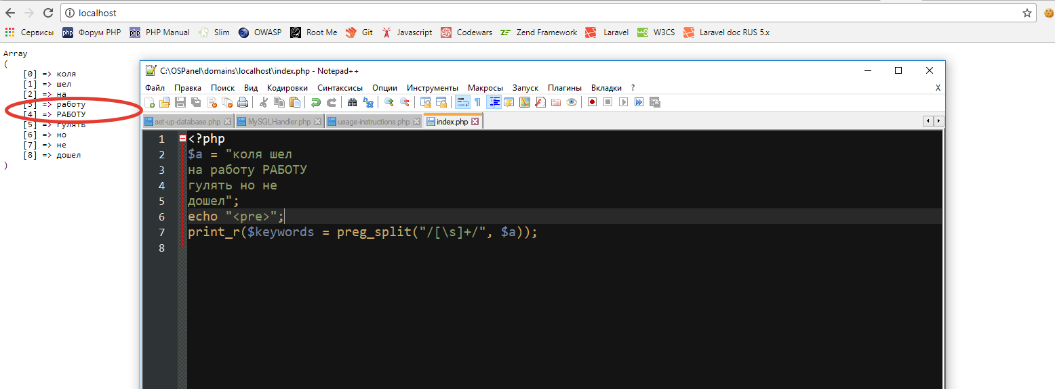Open the Zend Framework bookmark

539,32
